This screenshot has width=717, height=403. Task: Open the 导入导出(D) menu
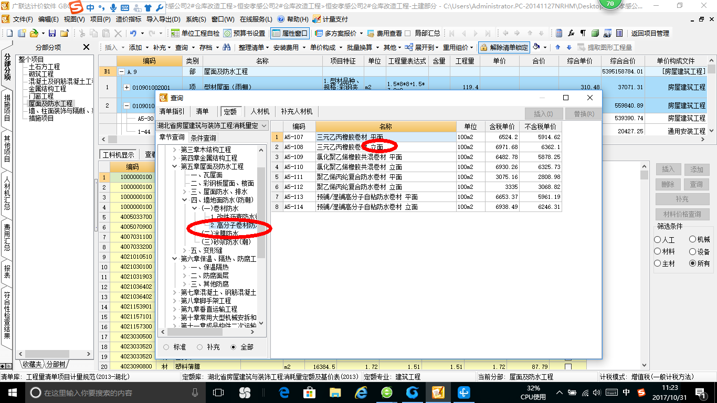click(x=163, y=19)
